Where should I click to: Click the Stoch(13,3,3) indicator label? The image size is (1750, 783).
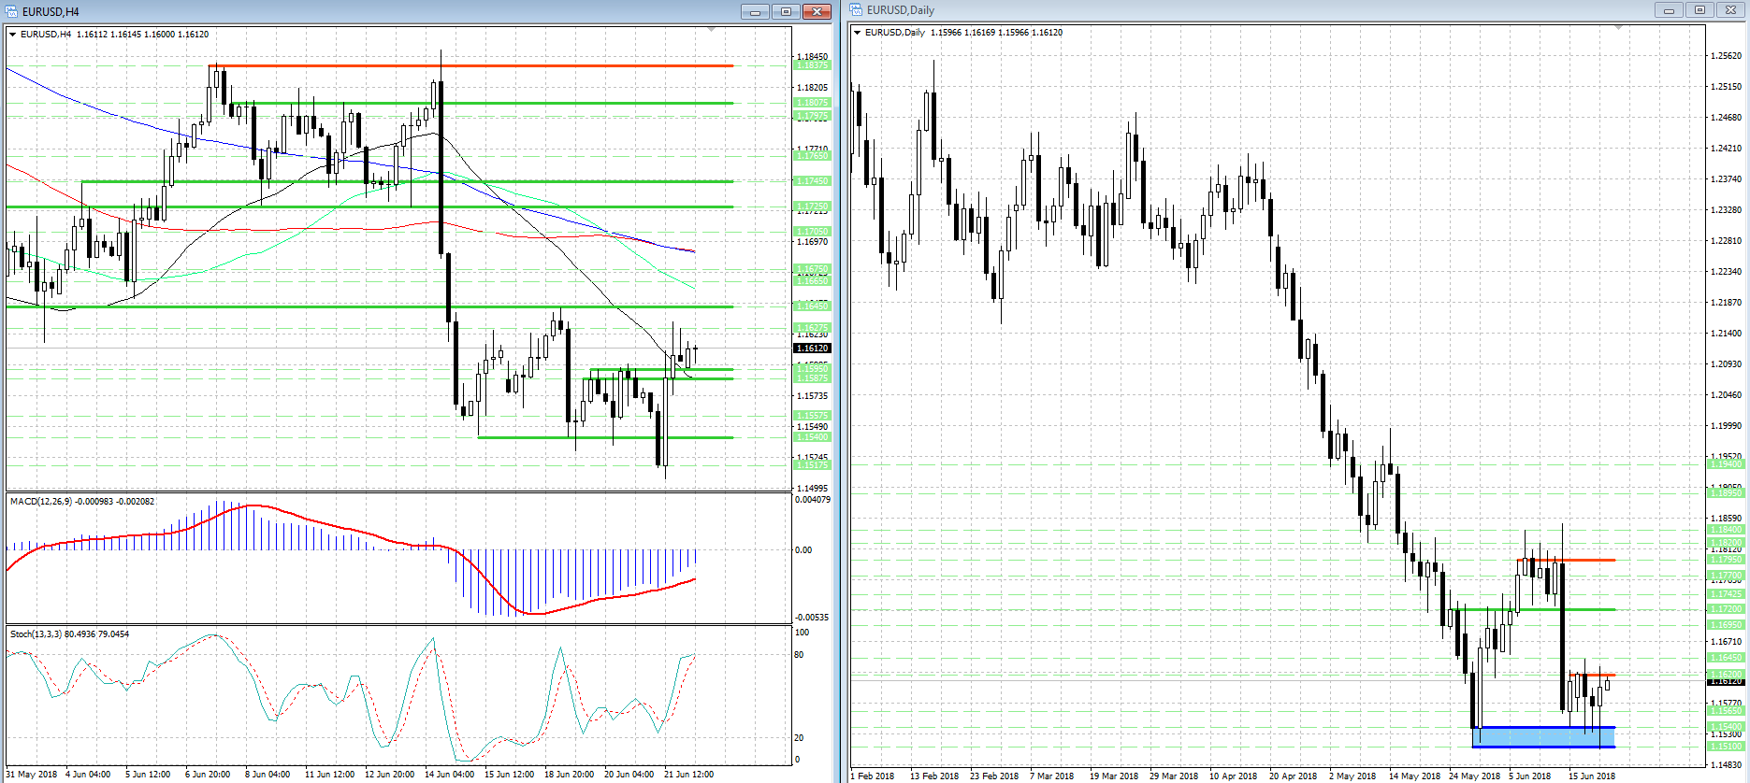point(69,634)
